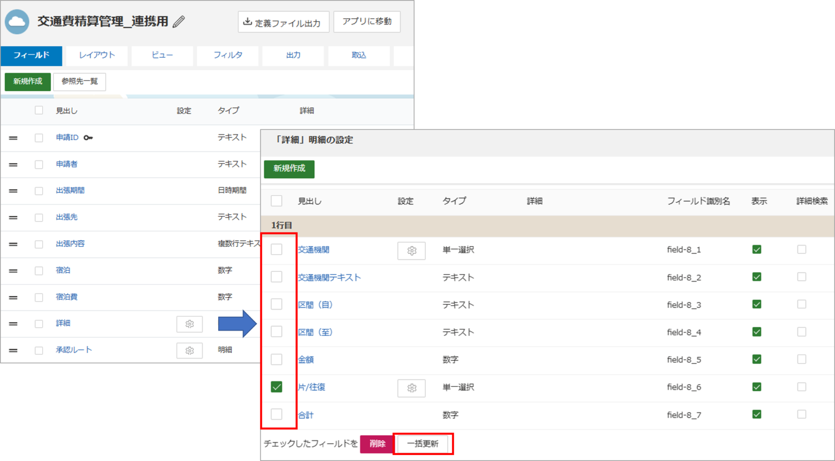Uncheck the 片/往復 row checkbox

coord(277,387)
